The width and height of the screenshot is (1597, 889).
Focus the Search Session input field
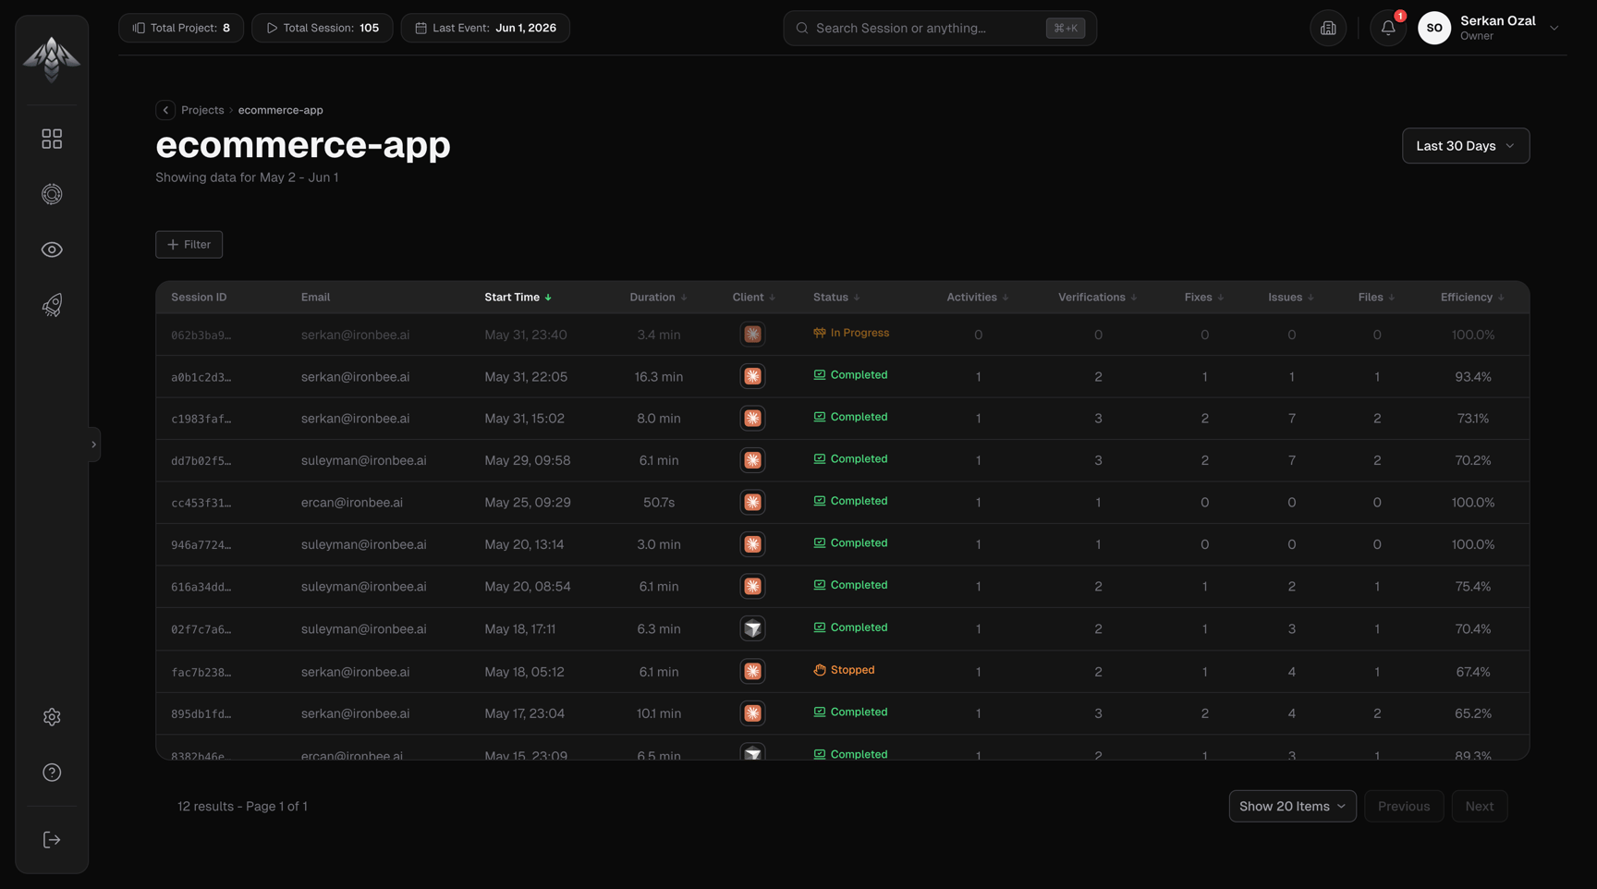click(x=940, y=29)
